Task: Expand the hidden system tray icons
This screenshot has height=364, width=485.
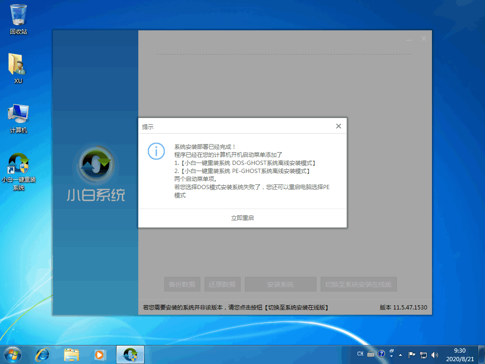Action: pyautogui.click(x=400, y=354)
